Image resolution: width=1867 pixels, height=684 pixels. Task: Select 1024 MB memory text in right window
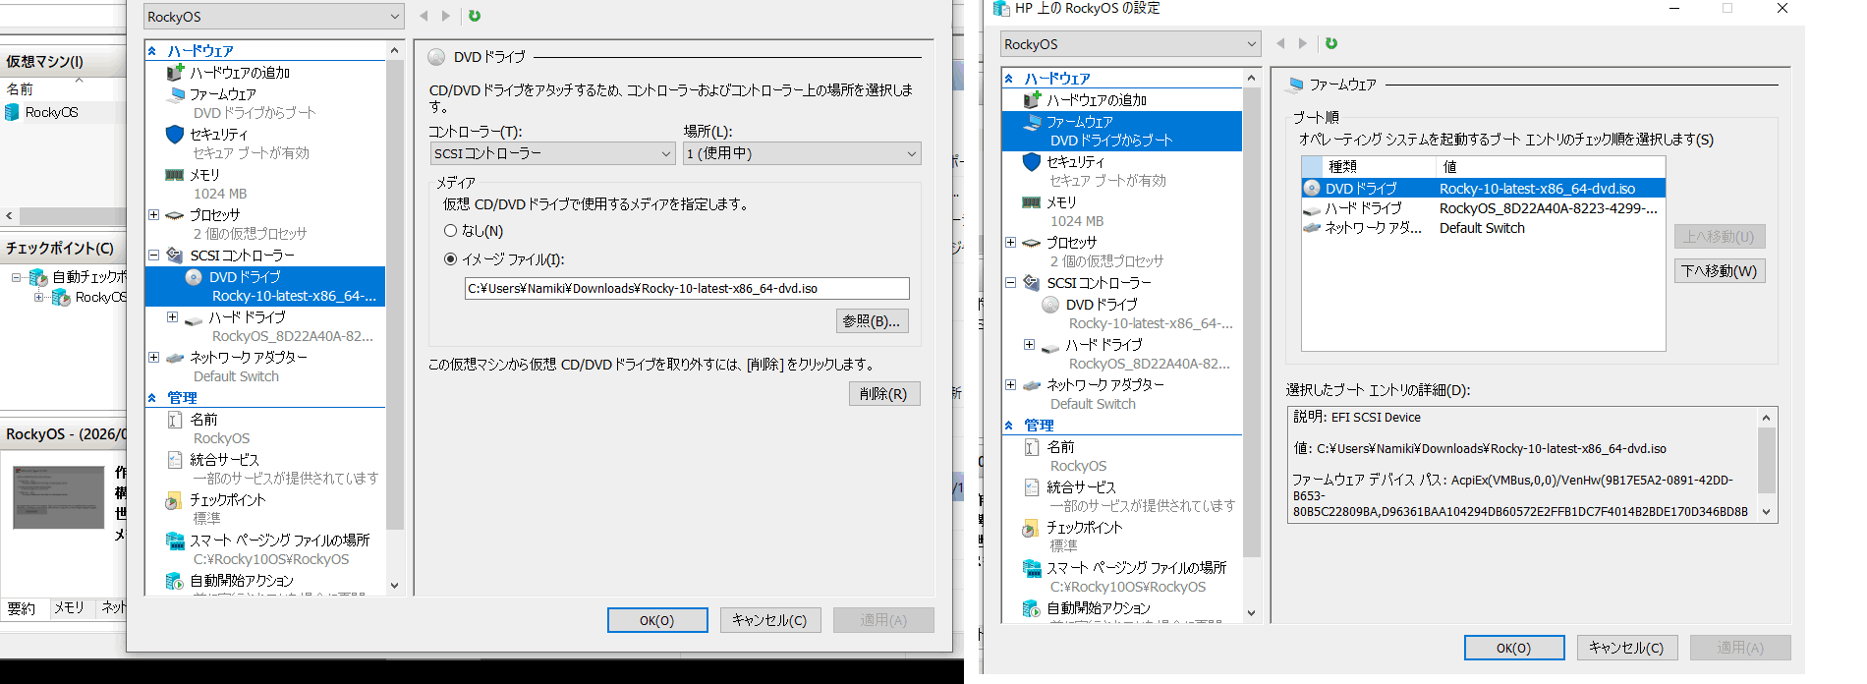pyautogui.click(x=1077, y=221)
